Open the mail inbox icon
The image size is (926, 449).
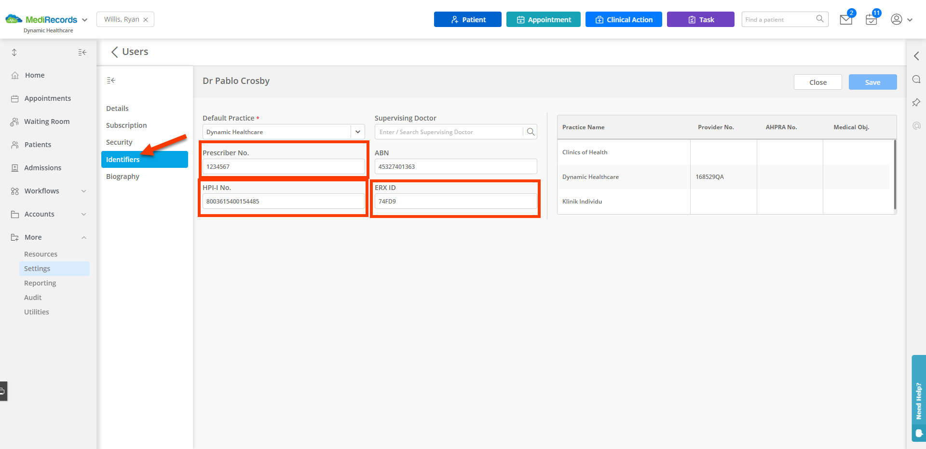(845, 20)
